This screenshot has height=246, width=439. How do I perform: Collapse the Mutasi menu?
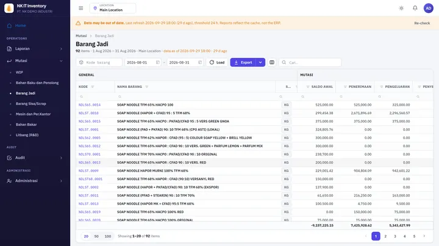point(35,61)
